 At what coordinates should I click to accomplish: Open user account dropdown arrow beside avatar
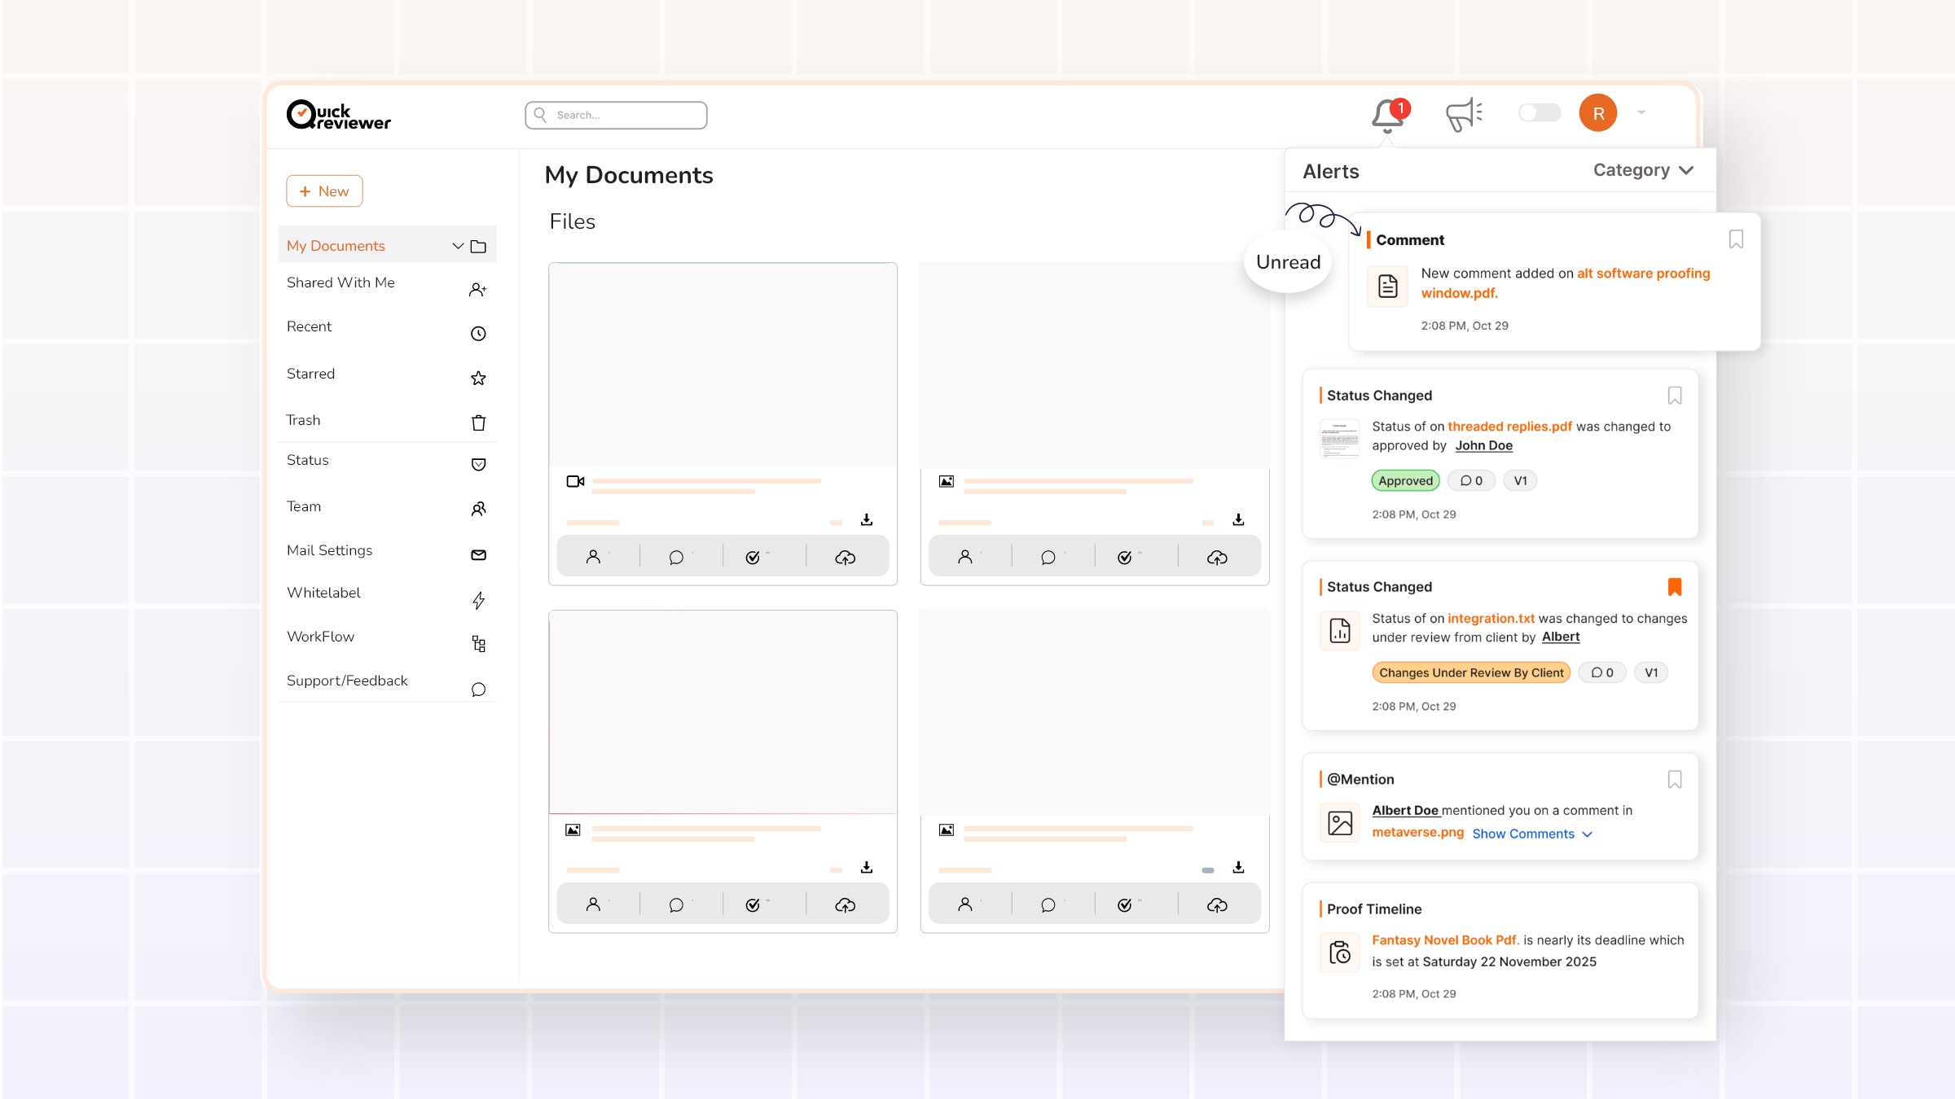click(1641, 113)
